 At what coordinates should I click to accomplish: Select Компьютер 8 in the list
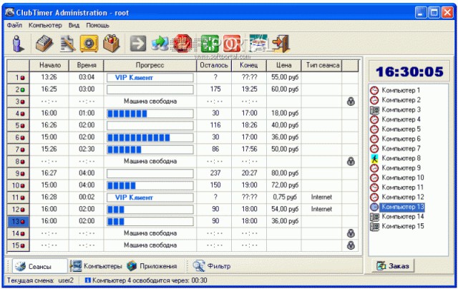[x=401, y=158]
